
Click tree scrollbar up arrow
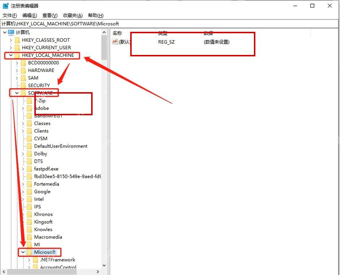104,33
